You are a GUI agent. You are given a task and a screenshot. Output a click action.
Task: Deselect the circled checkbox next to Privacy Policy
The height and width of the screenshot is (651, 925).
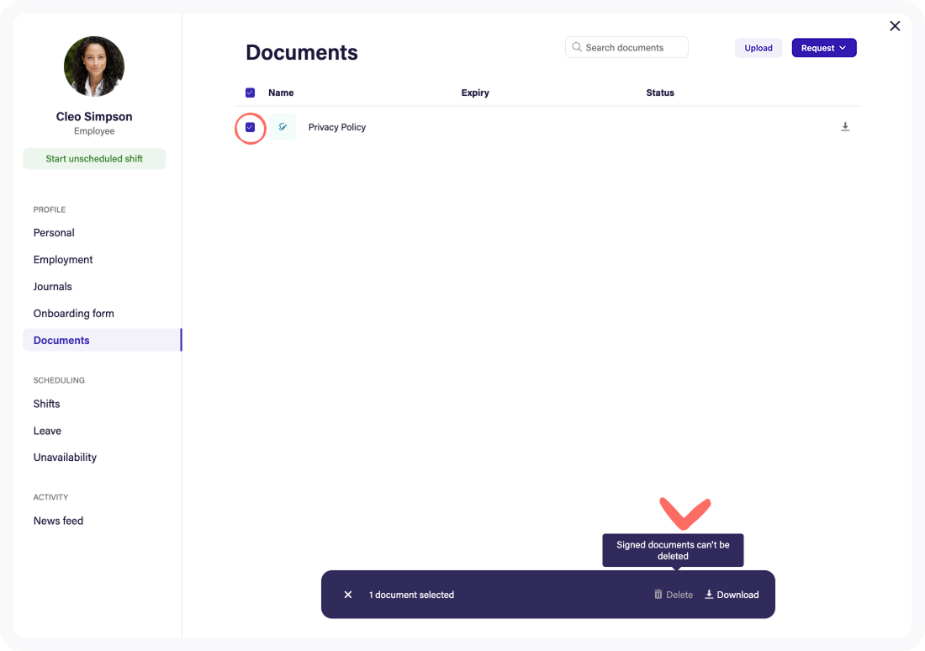[x=250, y=127]
